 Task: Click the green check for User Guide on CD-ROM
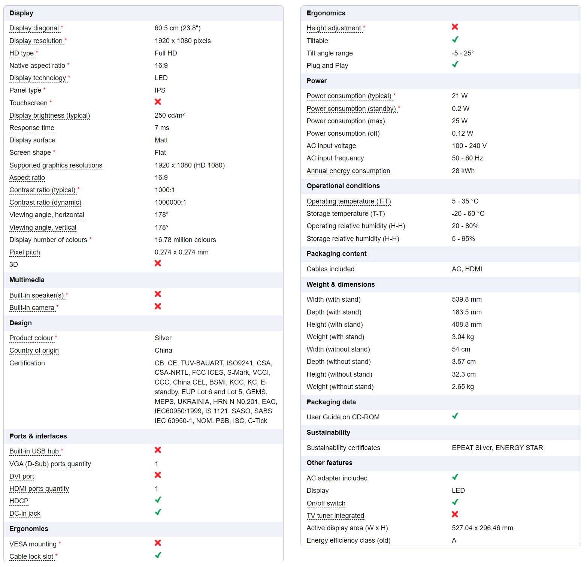(455, 416)
